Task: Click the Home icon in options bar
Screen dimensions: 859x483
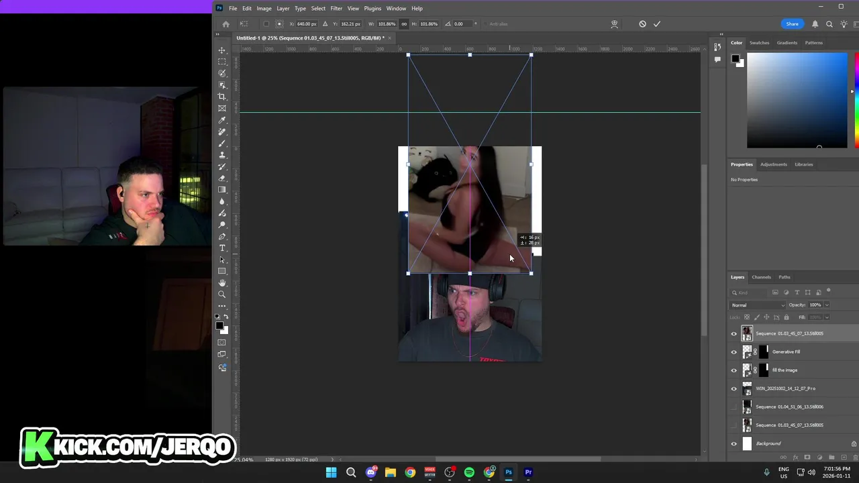Action: (225, 24)
